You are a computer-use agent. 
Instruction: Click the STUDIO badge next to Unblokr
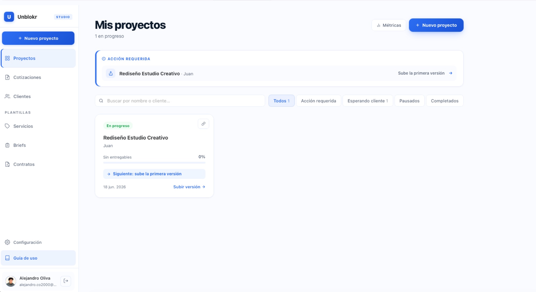click(x=63, y=17)
